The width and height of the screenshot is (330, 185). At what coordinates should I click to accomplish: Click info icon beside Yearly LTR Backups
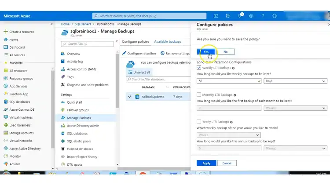(231, 122)
